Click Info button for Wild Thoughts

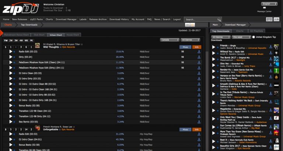click(x=197, y=47)
